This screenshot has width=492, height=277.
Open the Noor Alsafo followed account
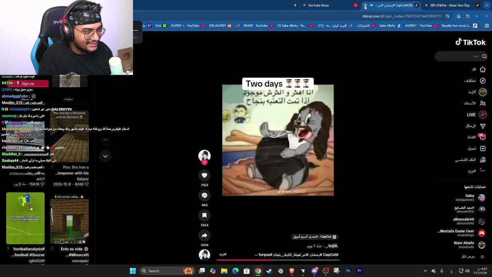469,245
